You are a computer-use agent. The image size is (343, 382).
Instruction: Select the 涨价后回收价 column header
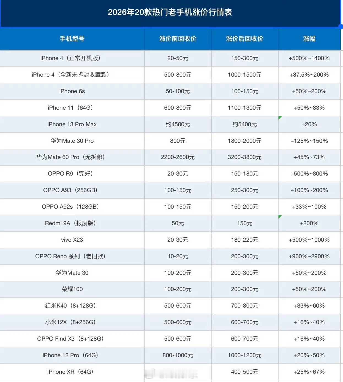pos(245,39)
